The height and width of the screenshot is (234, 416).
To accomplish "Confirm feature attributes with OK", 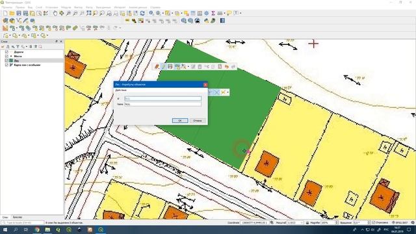I will [180, 121].
